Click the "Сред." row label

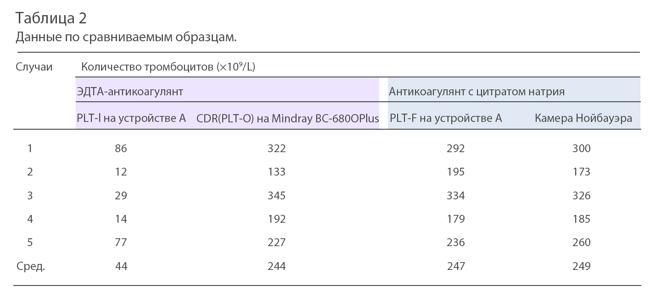[31, 266]
